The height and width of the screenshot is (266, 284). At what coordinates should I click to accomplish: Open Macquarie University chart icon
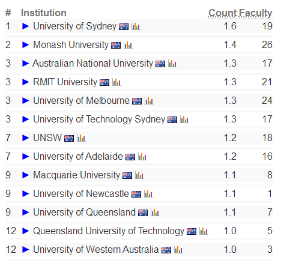coord(139,175)
